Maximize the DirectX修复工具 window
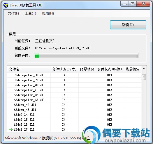The image size is (153, 144). pyautogui.click(x=133, y=4)
